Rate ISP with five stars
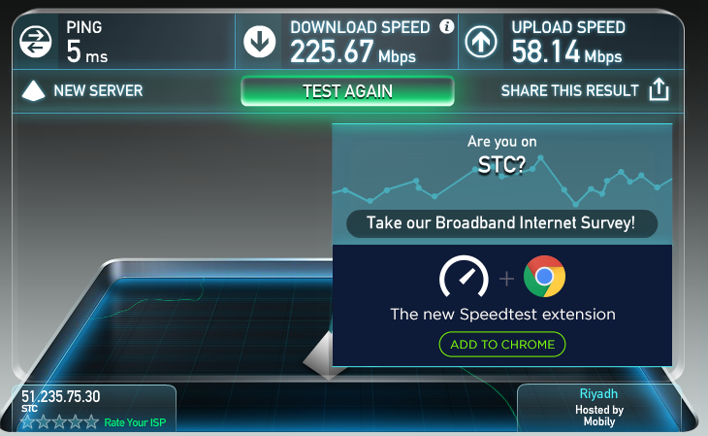 click(x=91, y=422)
